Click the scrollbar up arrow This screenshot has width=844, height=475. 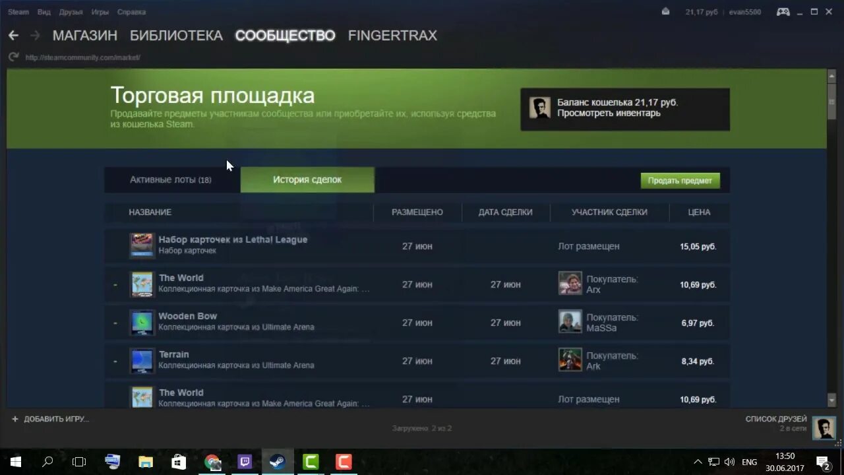(831, 75)
